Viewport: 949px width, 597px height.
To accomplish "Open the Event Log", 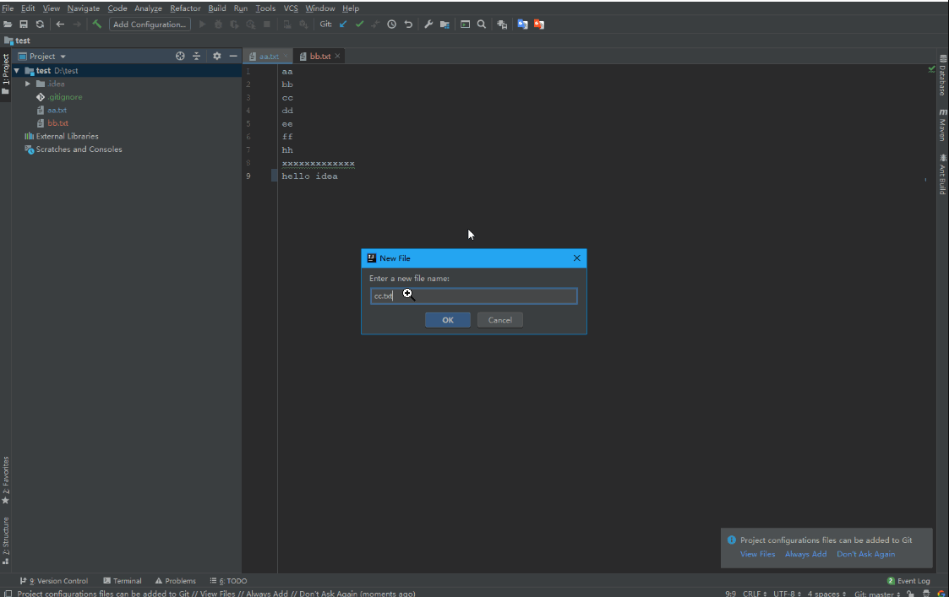I will (908, 581).
